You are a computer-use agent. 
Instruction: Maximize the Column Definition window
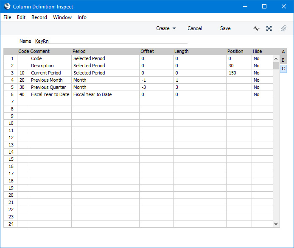click(x=264, y=6)
